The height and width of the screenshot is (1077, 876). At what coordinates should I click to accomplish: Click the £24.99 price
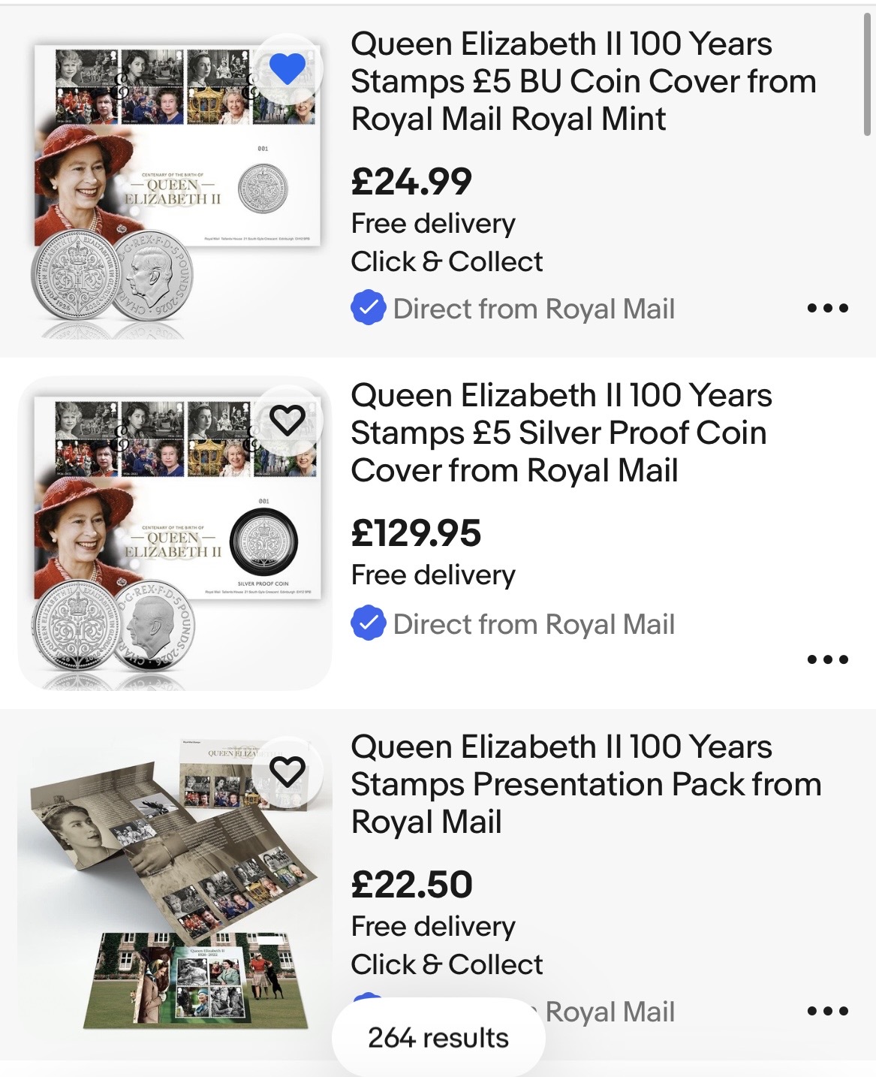click(411, 182)
